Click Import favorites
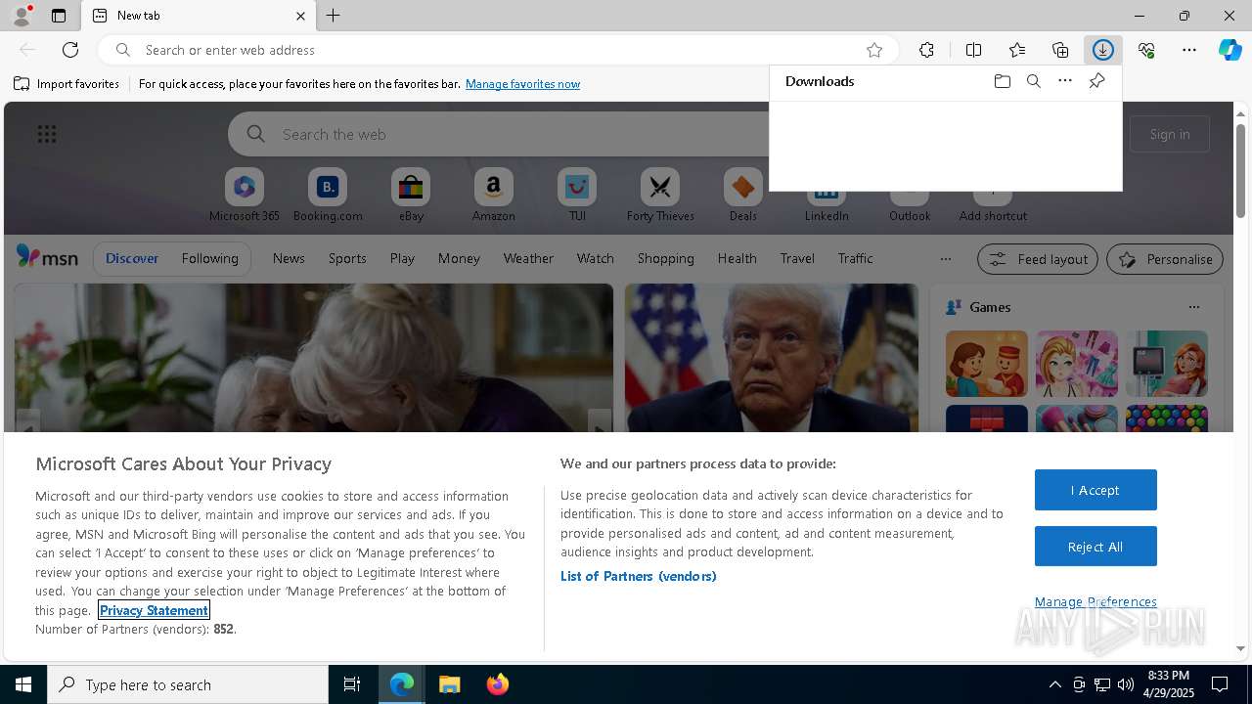This screenshot has height=704, width=1252. coord(67,84)
